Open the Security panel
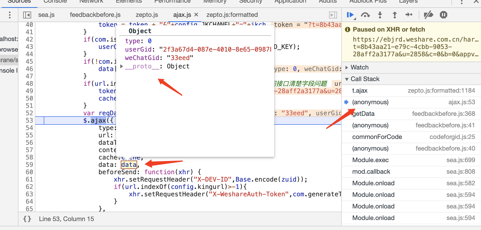 251,2
